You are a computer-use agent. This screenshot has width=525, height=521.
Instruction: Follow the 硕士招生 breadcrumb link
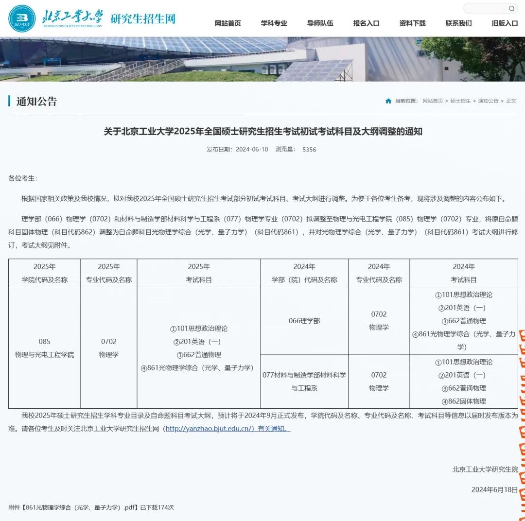point(460,101)
